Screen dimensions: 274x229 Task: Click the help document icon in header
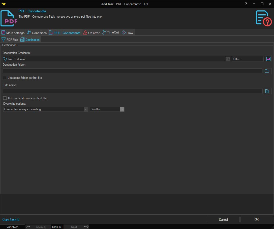[x=264, y=18]
